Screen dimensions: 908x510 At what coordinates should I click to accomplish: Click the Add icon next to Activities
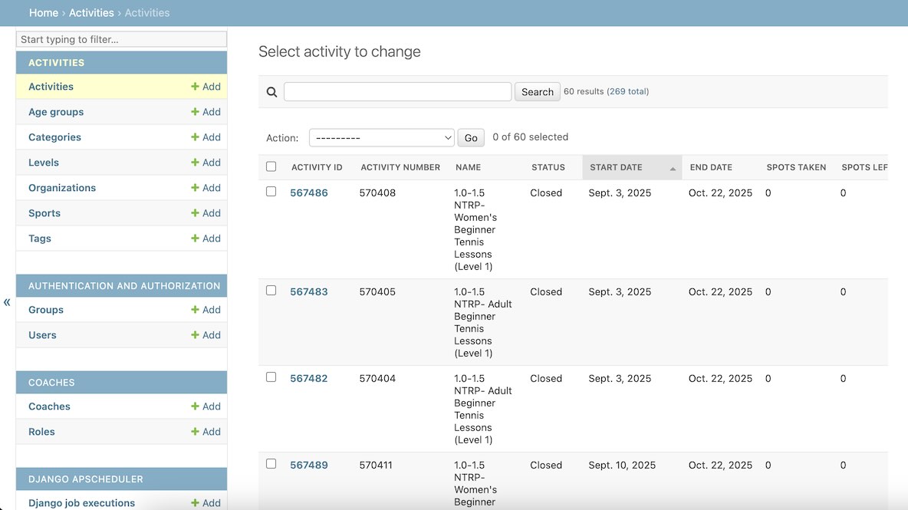(x=206, y=86)
